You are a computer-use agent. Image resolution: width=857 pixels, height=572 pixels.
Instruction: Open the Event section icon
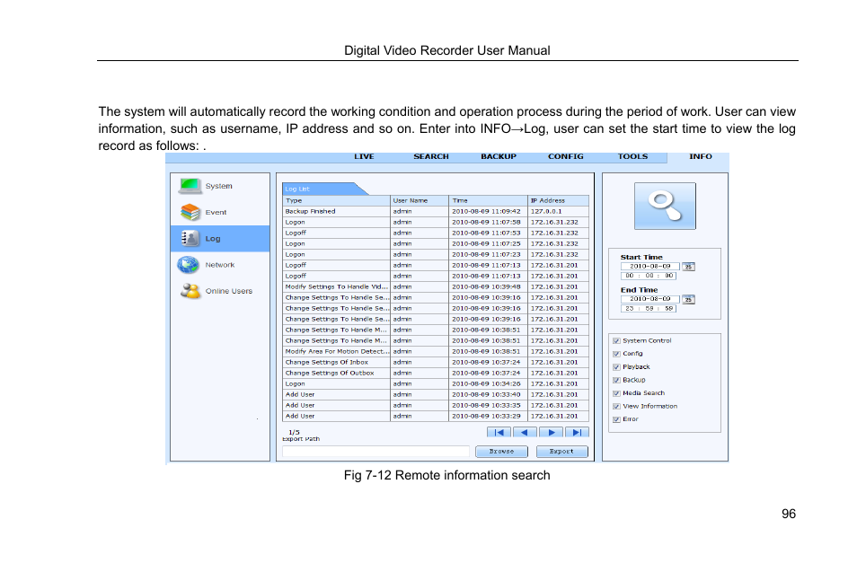[190, 212]
